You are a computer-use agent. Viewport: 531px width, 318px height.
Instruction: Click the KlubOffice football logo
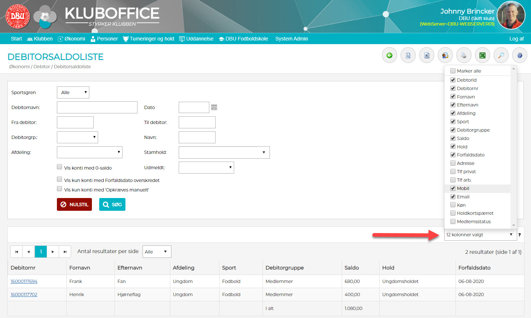45,17
